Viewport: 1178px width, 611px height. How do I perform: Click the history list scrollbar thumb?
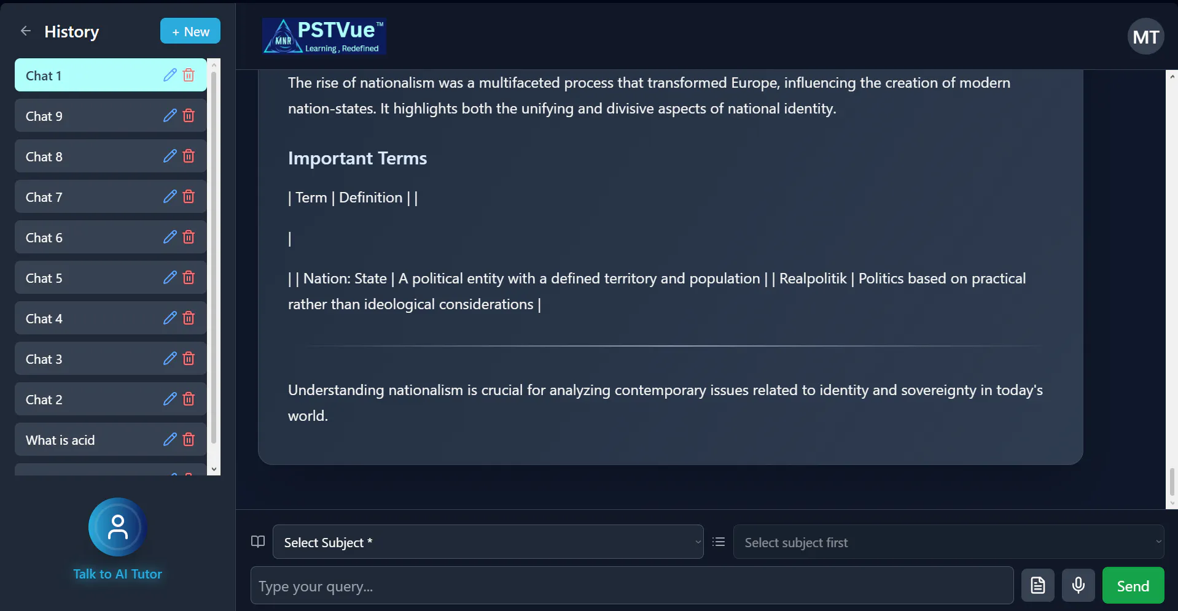click(x=214, y=258)
